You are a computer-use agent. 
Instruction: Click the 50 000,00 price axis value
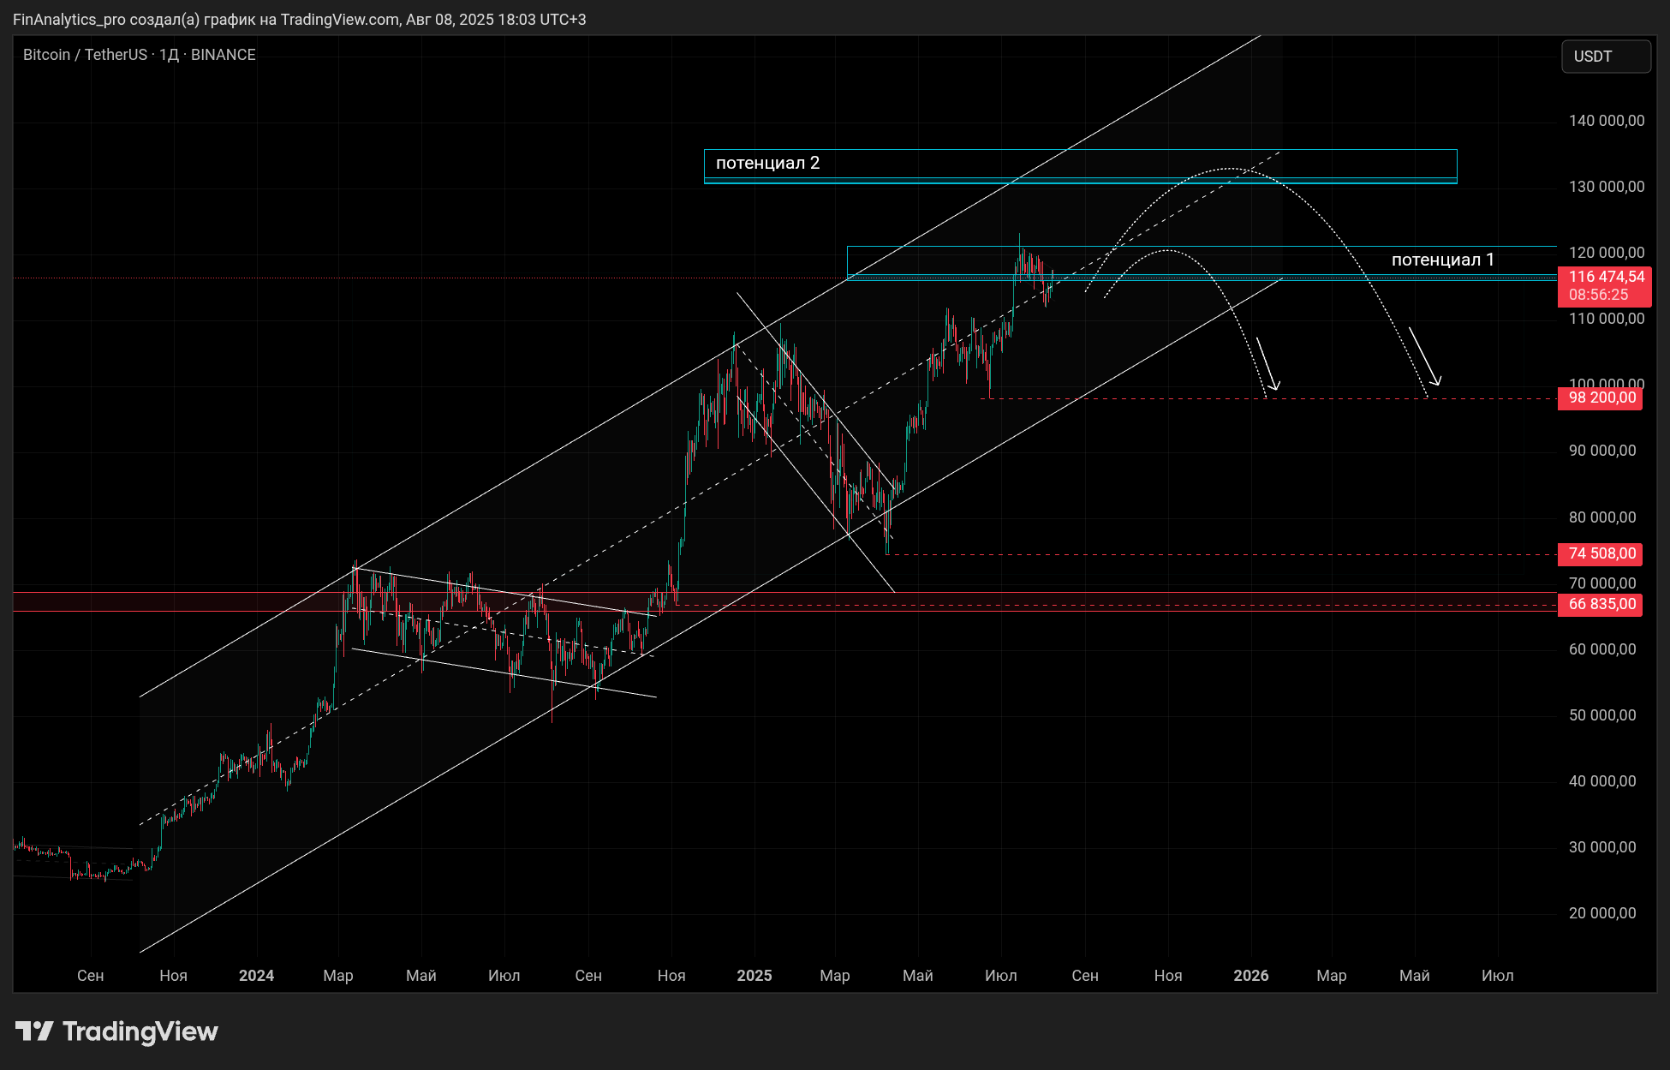click(x=1601, y=715)
